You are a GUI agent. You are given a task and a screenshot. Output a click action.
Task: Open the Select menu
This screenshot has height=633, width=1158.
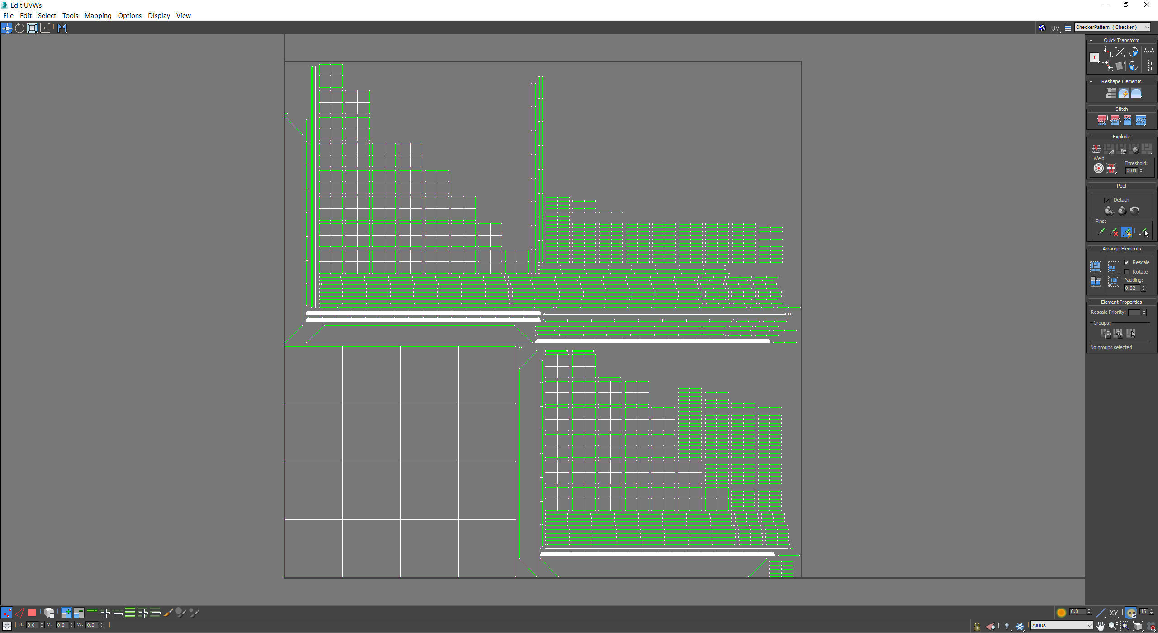tap(47, 15)
